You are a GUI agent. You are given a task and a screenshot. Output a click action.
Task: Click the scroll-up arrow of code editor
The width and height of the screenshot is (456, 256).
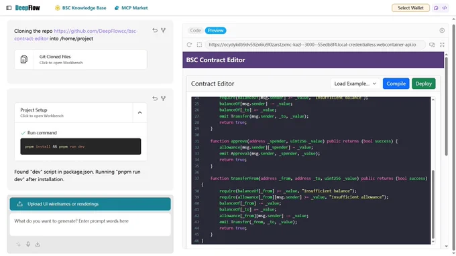click(x=433, y=100)
